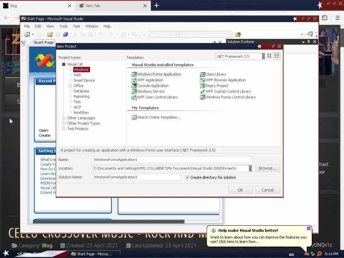The height and width of the screenshot is (258, 344).
Task: Open the Solution Explorer toolbar icon
Action: pyautogui.click(x=310, y=34)
